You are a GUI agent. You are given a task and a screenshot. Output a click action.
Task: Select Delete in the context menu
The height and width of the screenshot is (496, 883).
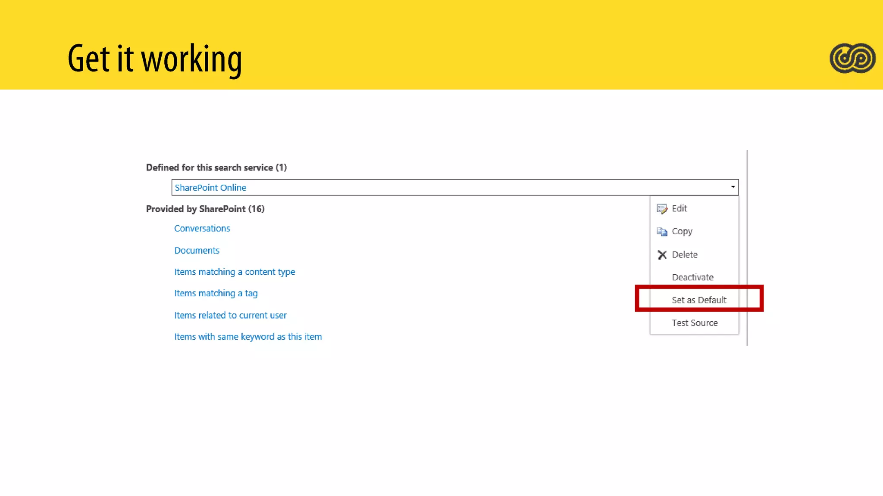point(685,254)
